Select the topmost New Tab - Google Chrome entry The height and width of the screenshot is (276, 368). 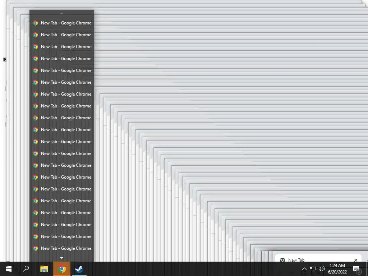coord(62,23)
